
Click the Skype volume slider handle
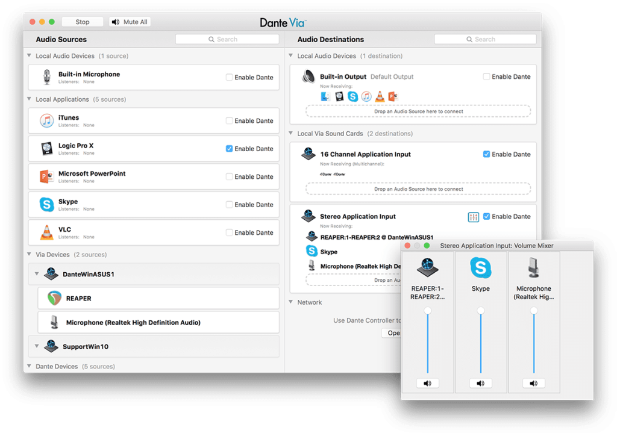(480, 311)
